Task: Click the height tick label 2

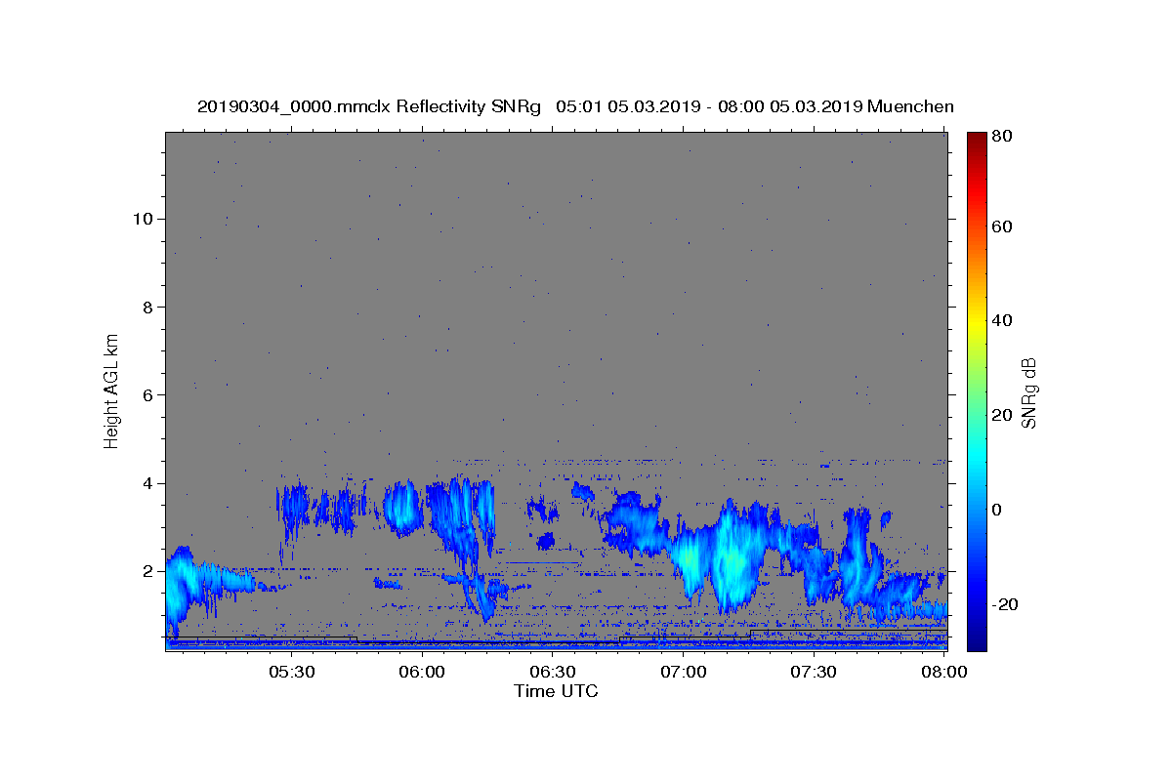Action: 146,571
